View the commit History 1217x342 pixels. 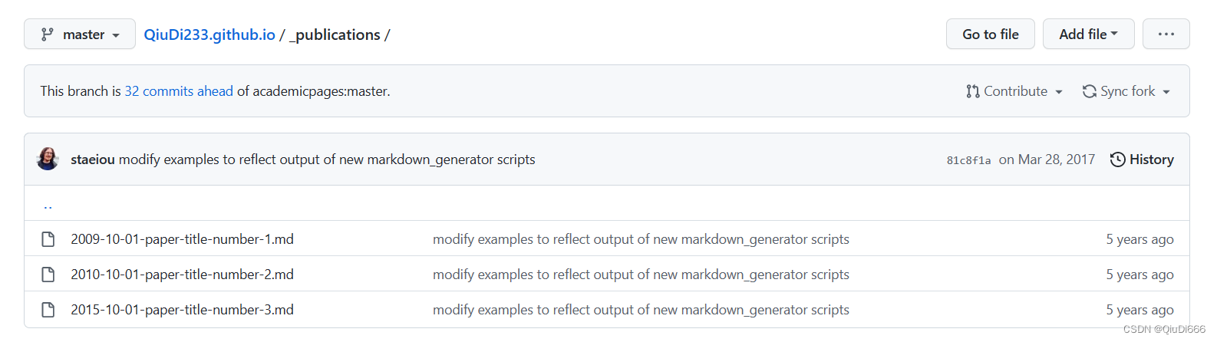click(1142, 159)
